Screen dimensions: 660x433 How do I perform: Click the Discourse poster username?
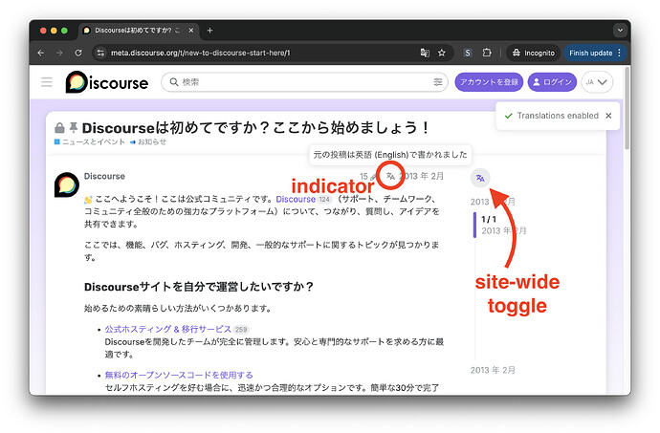click(104, 176)
